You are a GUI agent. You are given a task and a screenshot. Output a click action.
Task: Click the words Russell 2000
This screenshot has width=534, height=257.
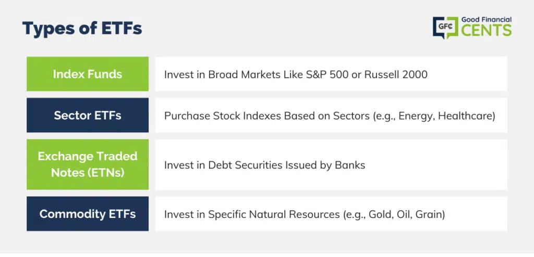coord(396,74)
